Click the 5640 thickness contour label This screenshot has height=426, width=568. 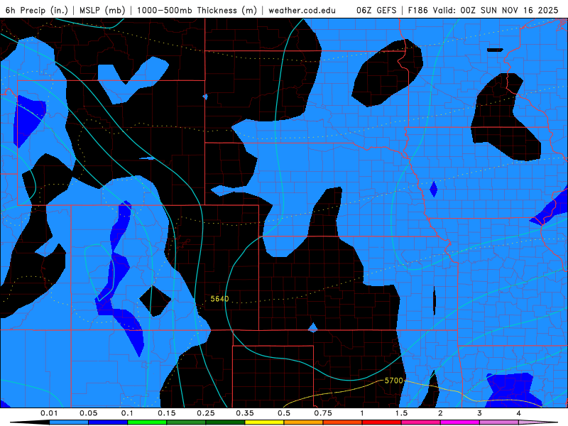pyautogui.click(x=219, y=299)
